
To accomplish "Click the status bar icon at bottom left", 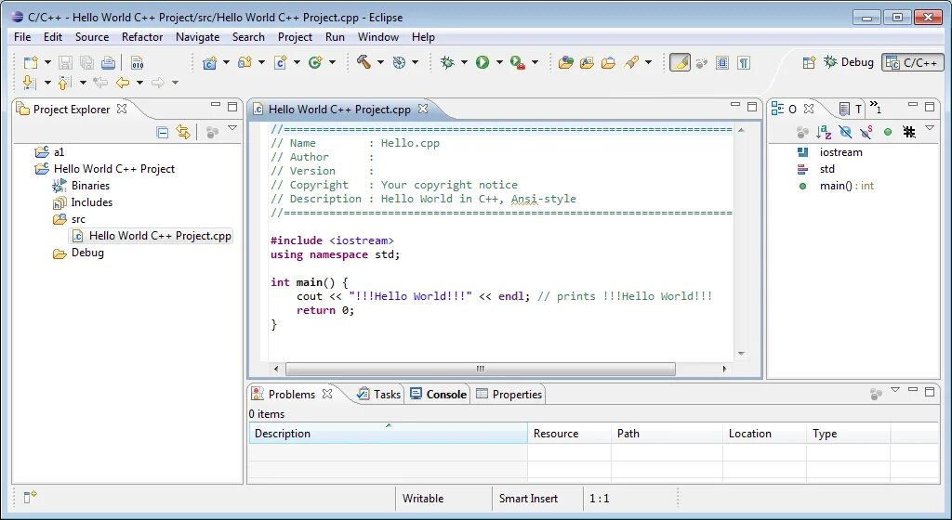I will click(x=30, y=498).
